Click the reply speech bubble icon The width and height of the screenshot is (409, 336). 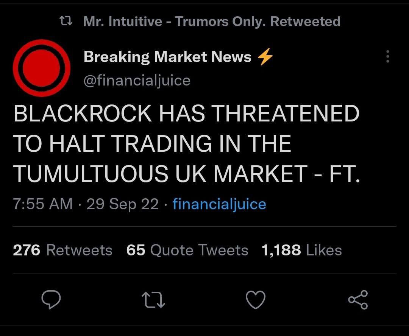pyautogui.click(x=51, y=300)
